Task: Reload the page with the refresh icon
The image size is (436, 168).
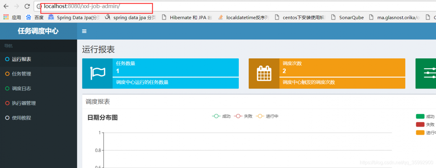Action: 27,6
